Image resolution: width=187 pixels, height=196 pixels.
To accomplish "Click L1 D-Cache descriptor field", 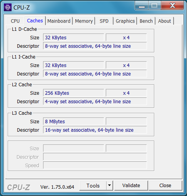I will click(x=95, y=46).
